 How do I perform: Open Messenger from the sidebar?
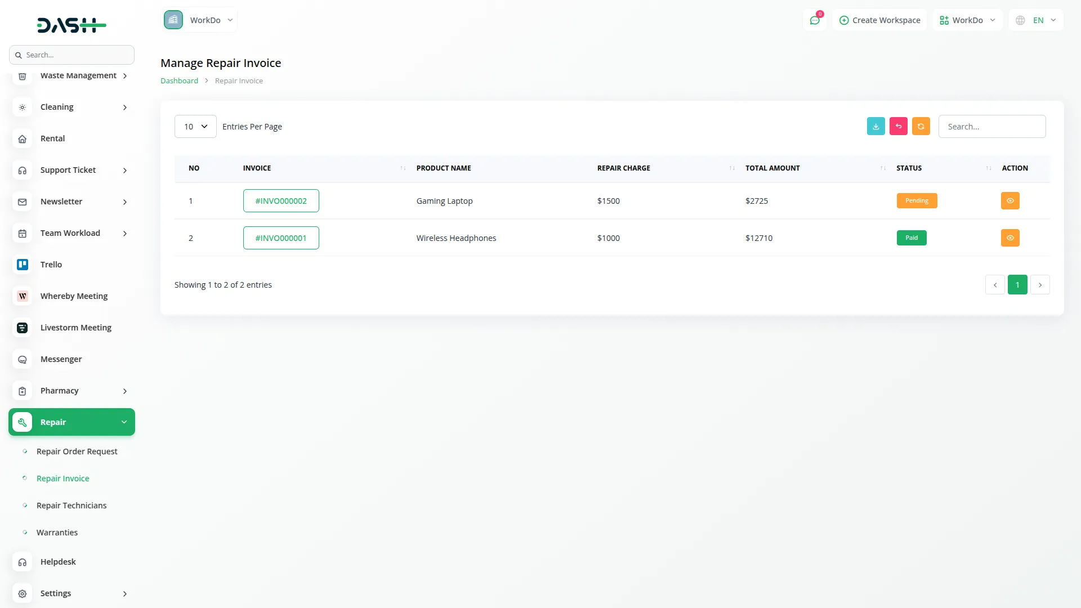(61, 359)
